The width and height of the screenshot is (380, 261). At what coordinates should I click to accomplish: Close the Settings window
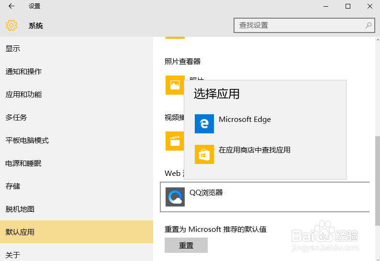370,6
